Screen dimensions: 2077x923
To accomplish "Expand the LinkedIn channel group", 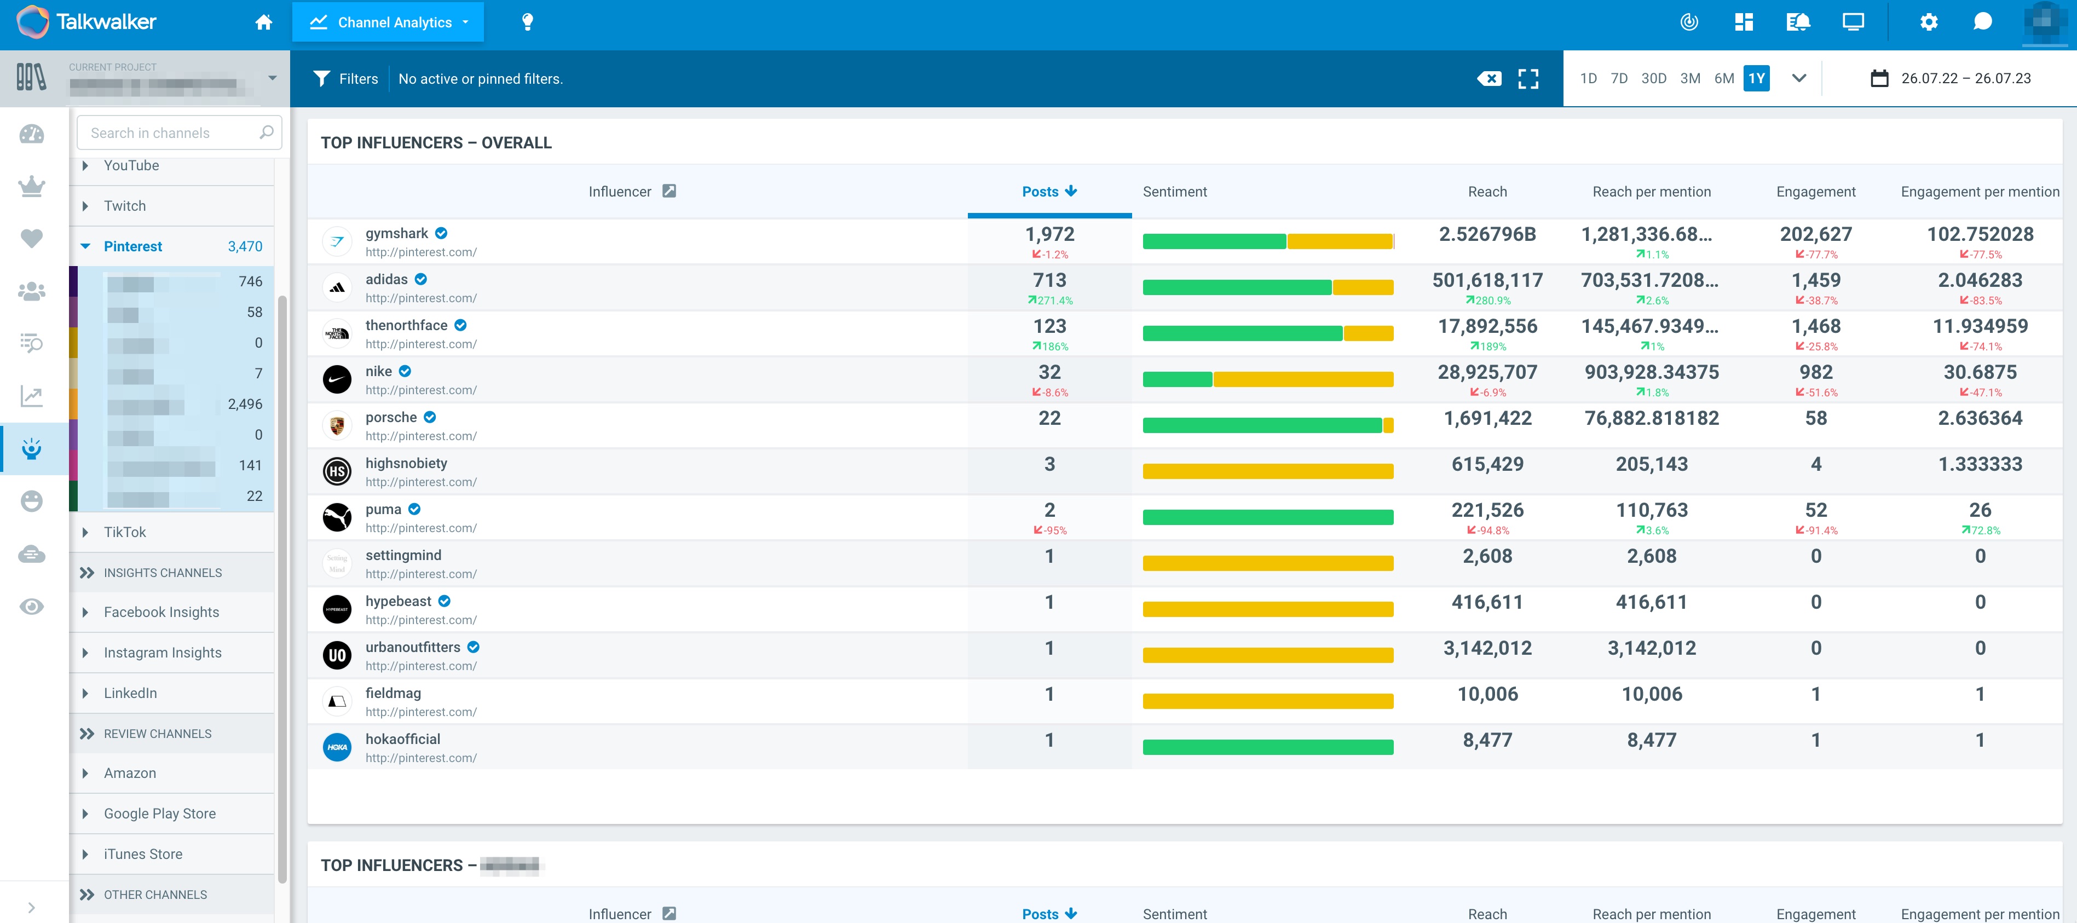I will pyautogui.click(x=85, y=693).
